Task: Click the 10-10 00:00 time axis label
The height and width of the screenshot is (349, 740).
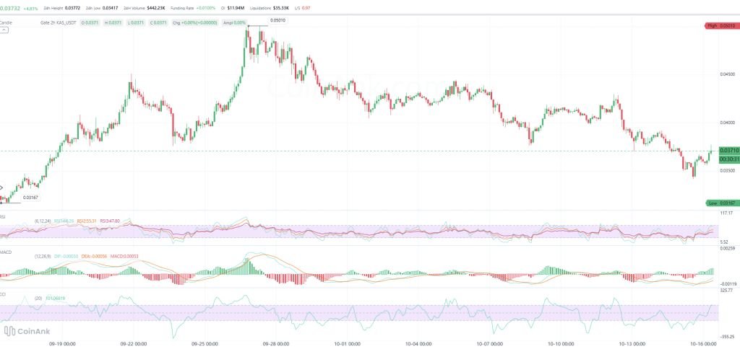Action: (x=561, y=344)
